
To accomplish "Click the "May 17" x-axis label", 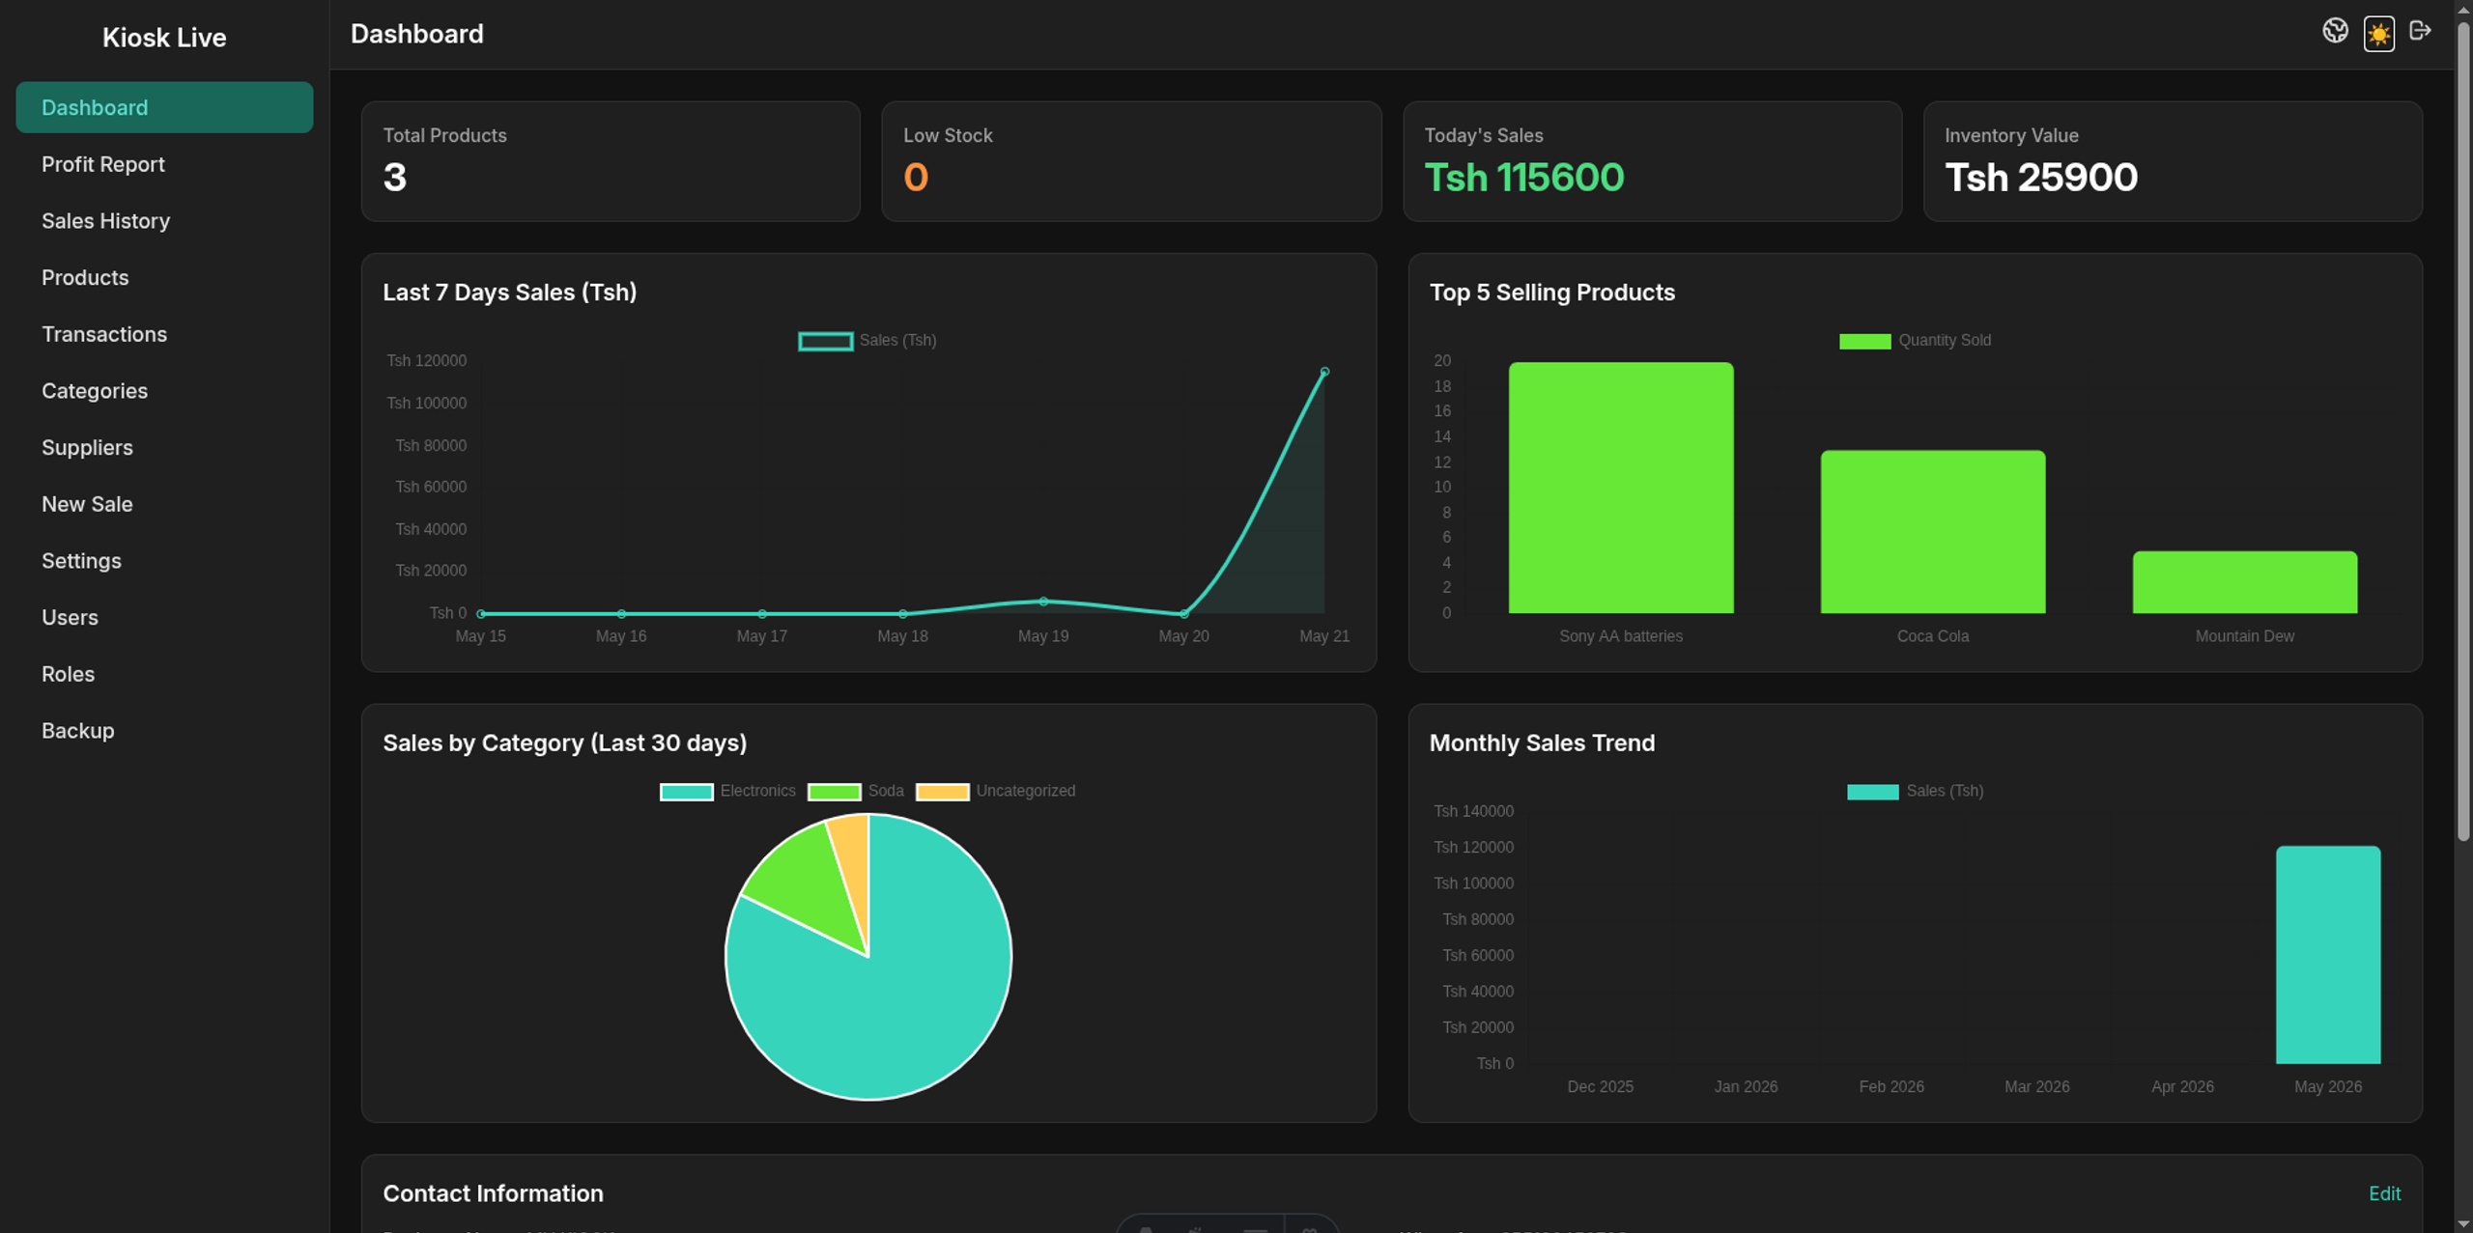I will coord(762,636).
